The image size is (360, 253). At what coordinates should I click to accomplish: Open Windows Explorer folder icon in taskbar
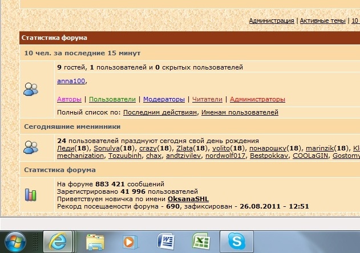tap(95, 242)
